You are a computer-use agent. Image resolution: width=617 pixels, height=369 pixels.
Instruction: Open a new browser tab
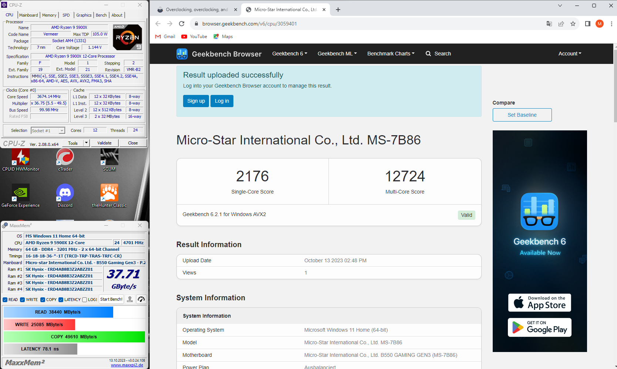(338, 10)
